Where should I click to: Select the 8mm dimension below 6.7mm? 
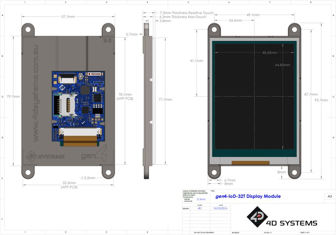point(228,184)
